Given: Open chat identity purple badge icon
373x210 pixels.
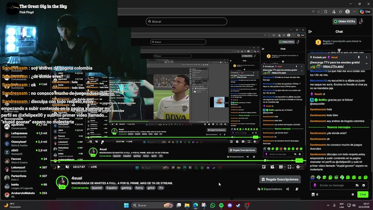Looking at the screenshot, I should pos(315,185).
